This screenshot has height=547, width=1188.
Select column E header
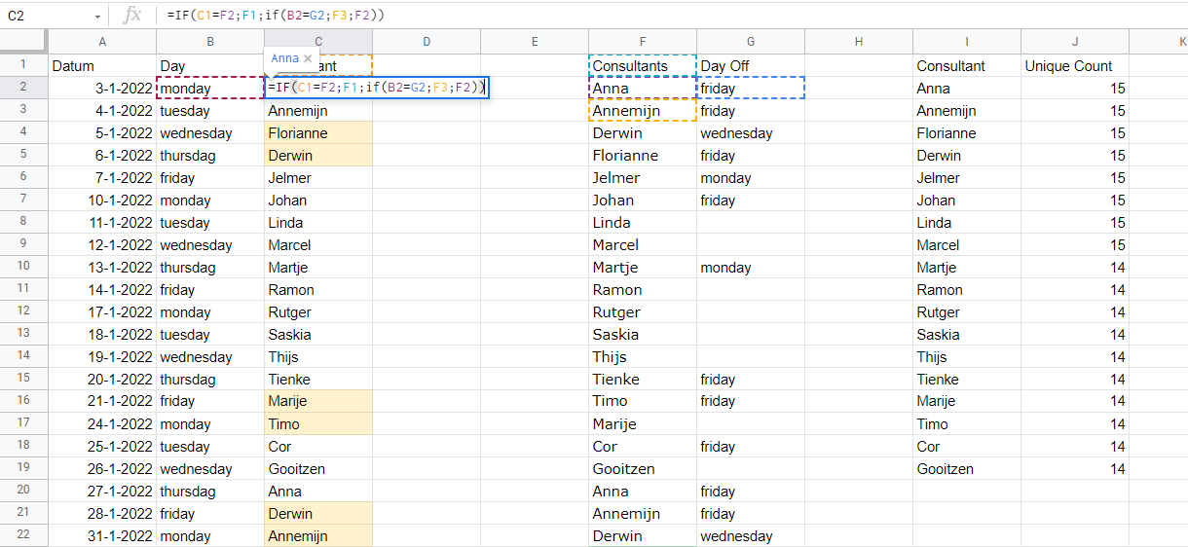(x=535, y=41)
